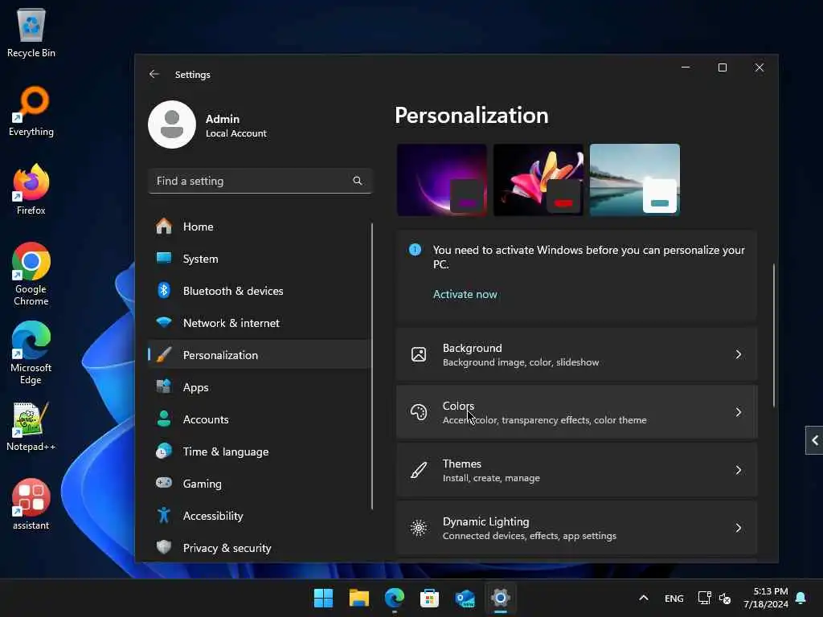The height and width of the screenshot is (617, 823).
Task: Expand the Dynamic Lighting chevron
Action: pyautogui.click(x=739, y=528)
